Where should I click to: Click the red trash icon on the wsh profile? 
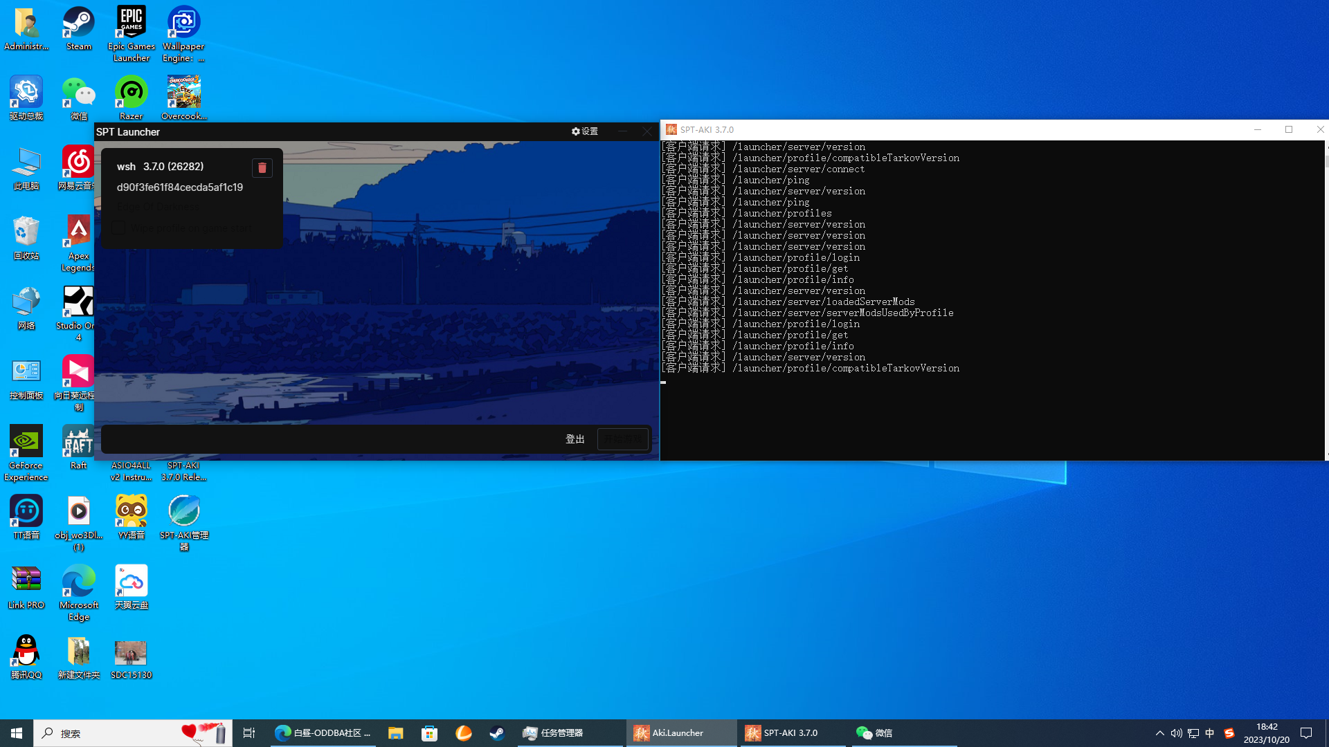click(x=262, y=168)
